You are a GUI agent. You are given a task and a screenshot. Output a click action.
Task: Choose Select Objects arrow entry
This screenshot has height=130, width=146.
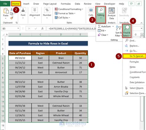(135, 88)
